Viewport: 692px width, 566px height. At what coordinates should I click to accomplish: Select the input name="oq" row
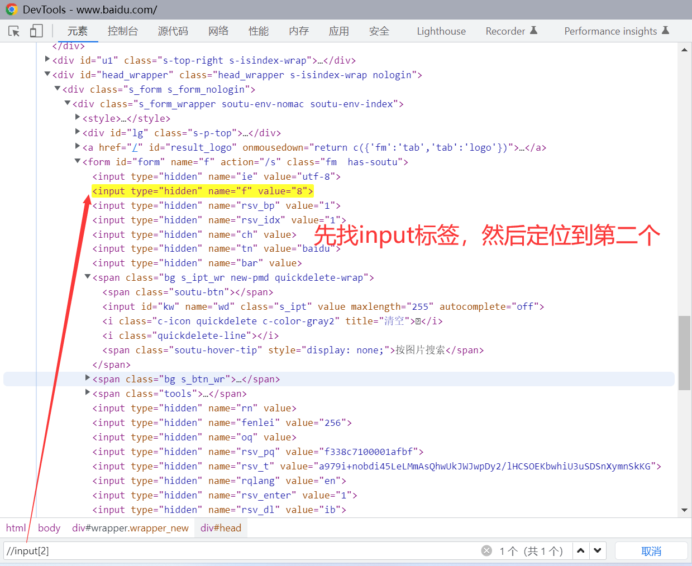[194, 437]
